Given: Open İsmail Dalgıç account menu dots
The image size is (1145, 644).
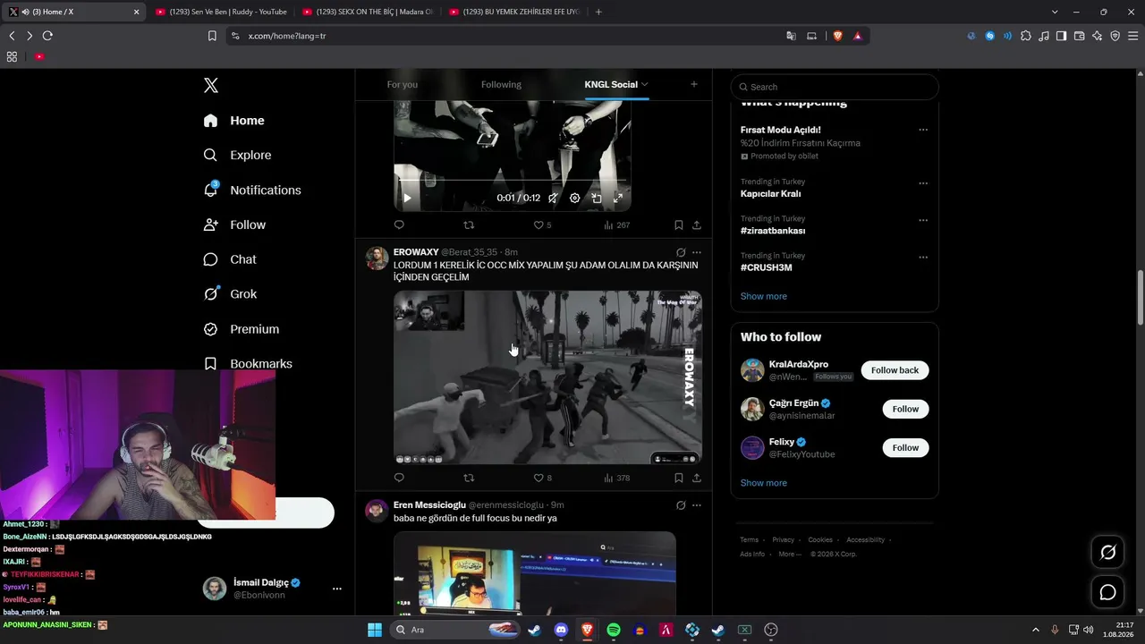Looking at the screenshot, I should 337,589.
